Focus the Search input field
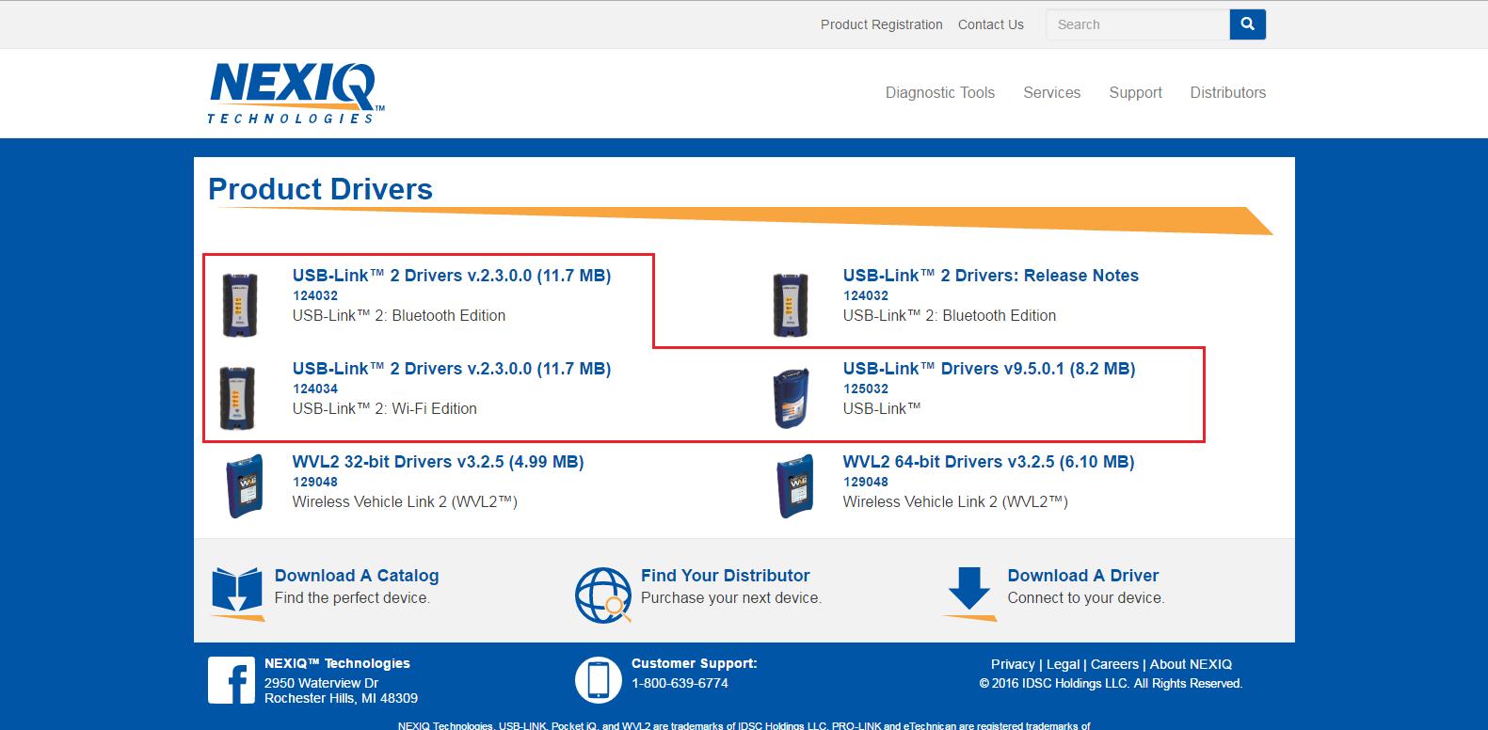This screenshot has width=1488, height=730. (x=1138, y=24)
